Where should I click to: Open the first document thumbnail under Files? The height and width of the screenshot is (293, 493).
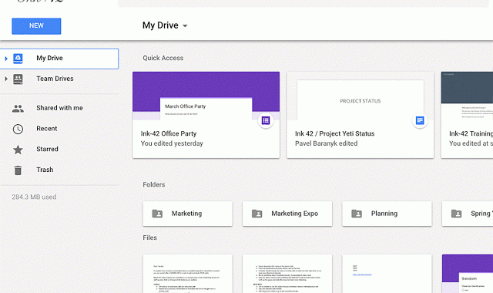(x=188, y=274)
